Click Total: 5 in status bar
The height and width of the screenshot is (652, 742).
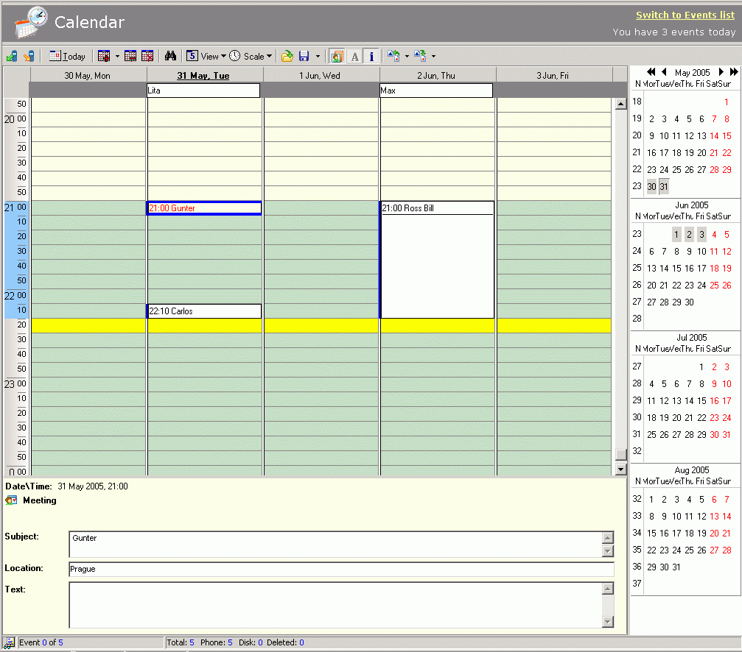click(181, 642)
